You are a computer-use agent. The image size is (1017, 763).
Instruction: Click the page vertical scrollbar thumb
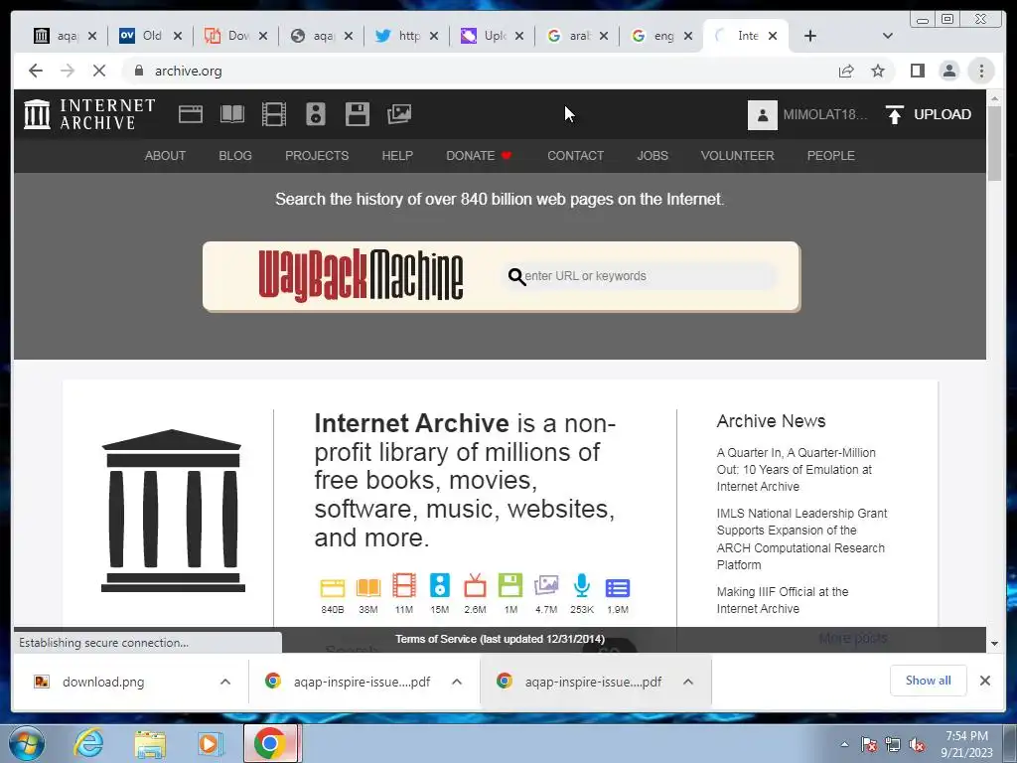point(994,143)
